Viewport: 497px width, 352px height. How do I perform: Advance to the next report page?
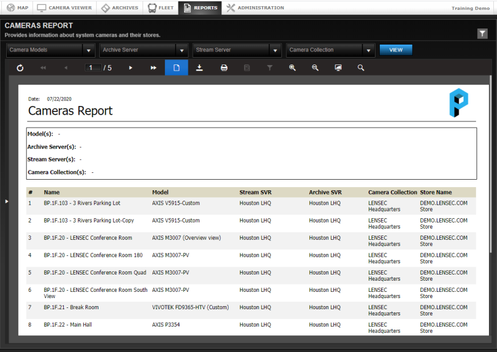pos(131,68)
